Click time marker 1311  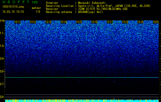pyautogui.click(x=18, y=22)
